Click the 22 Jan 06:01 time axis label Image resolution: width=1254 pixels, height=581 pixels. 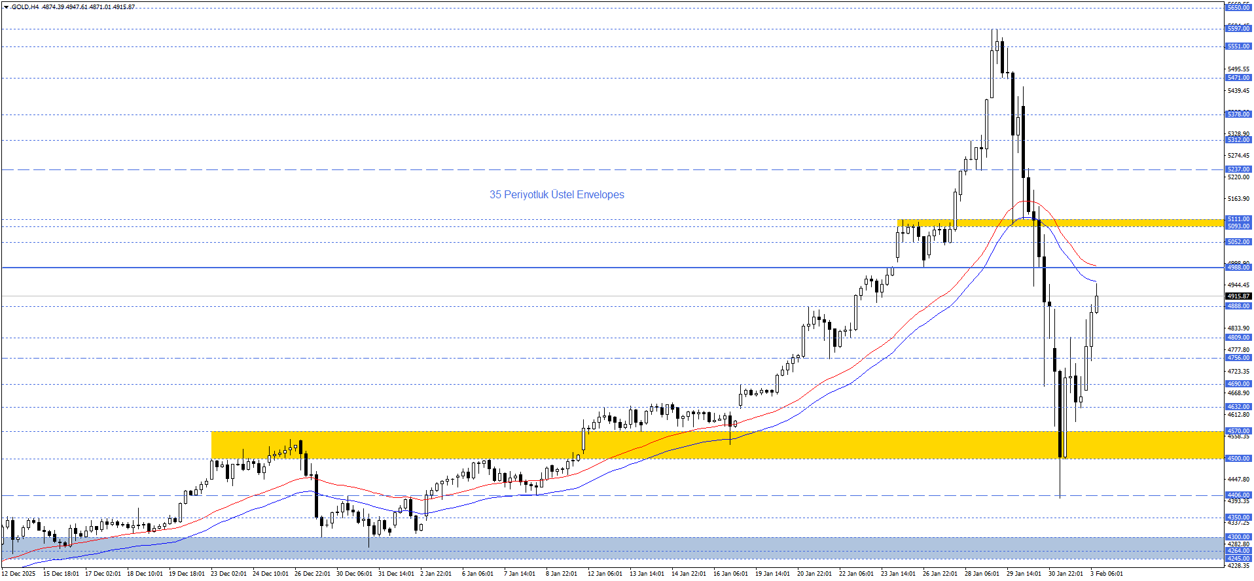856,574
